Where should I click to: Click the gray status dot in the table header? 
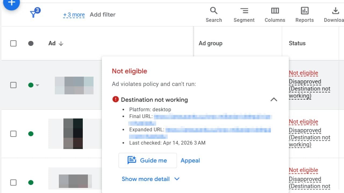point(31,43)
